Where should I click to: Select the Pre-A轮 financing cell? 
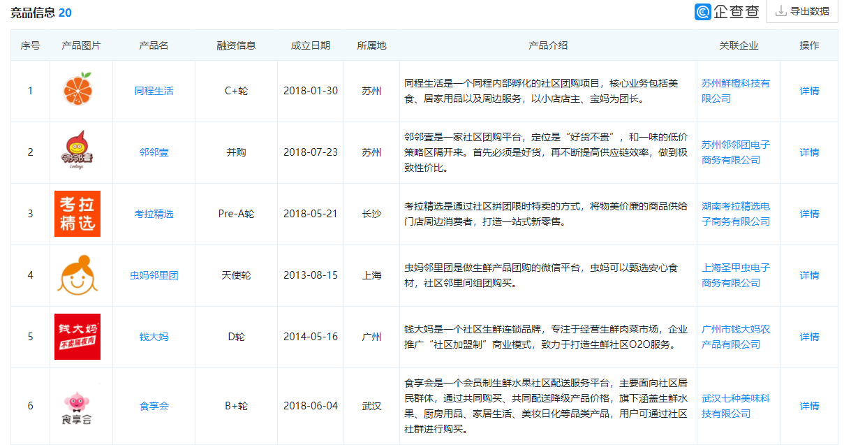(236, 214)
